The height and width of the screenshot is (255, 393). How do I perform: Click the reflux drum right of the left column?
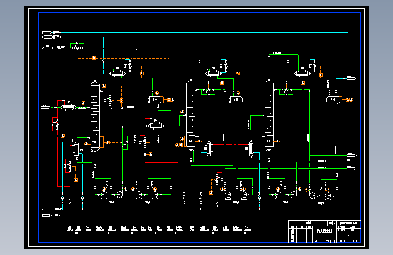click(x=155, y=100)
